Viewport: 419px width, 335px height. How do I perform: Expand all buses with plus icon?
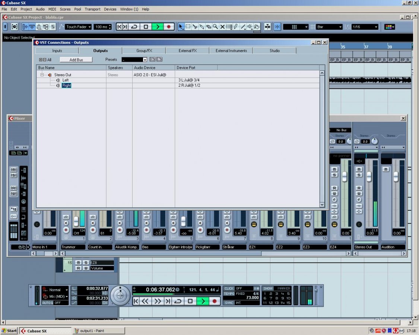pyautogui.click(x=41, y=60)
